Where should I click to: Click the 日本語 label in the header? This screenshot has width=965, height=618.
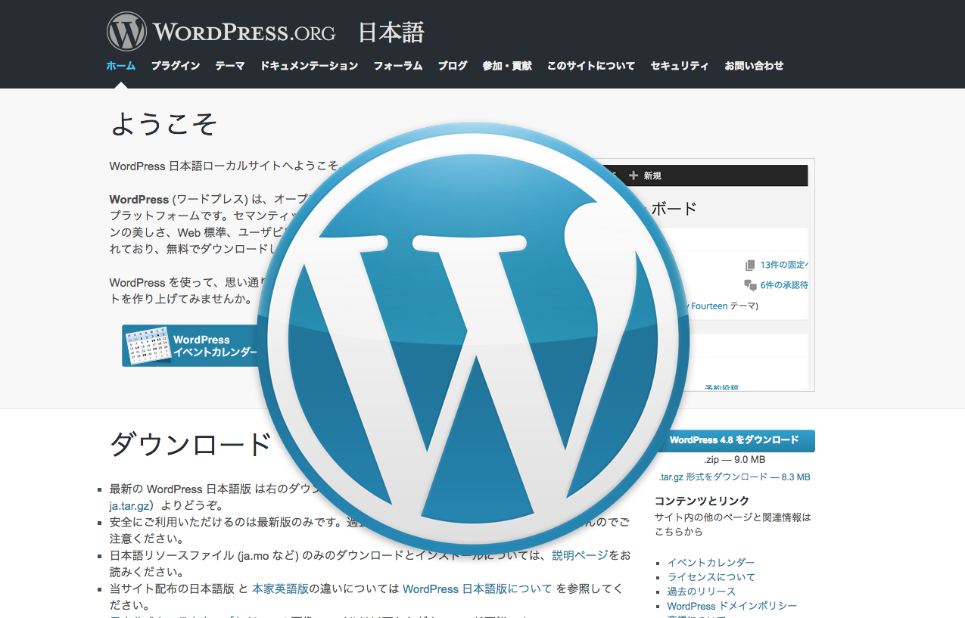click(392, 33)
